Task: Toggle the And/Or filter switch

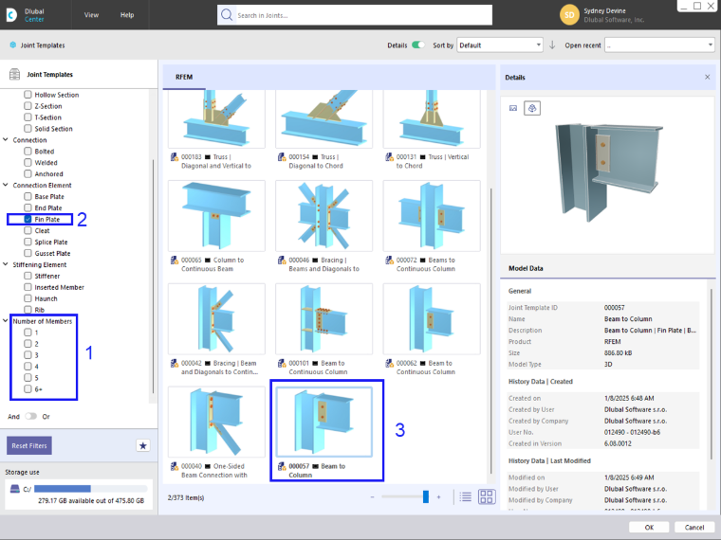Action: pos(30,416)
